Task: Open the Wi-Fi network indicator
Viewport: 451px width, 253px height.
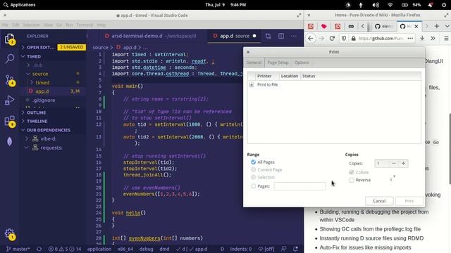Action: tap(390, 5)
